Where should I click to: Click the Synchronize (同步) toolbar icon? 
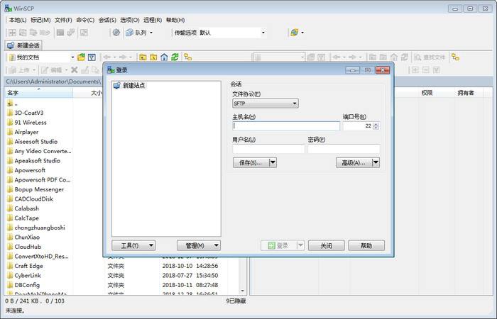[x=40, y=33]
